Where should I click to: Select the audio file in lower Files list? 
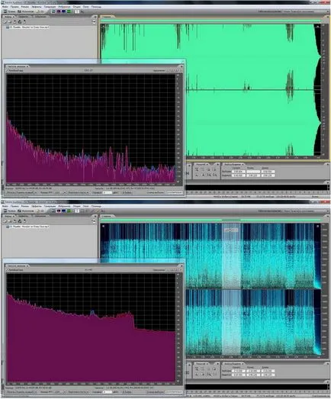pos(27,227)
